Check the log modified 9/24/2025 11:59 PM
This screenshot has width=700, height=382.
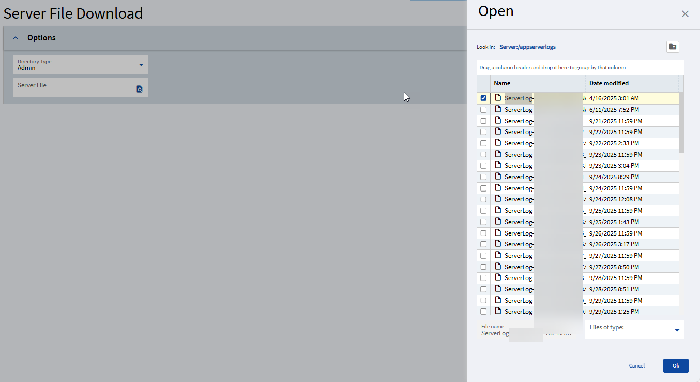tap(483, 188)
